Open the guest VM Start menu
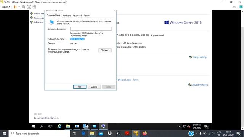 pyautogui.click(x=33, y=126)
